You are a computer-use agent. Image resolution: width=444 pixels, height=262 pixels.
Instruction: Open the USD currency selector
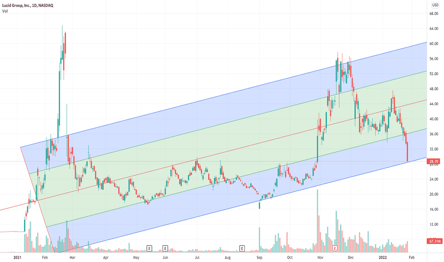click(435, 5)
